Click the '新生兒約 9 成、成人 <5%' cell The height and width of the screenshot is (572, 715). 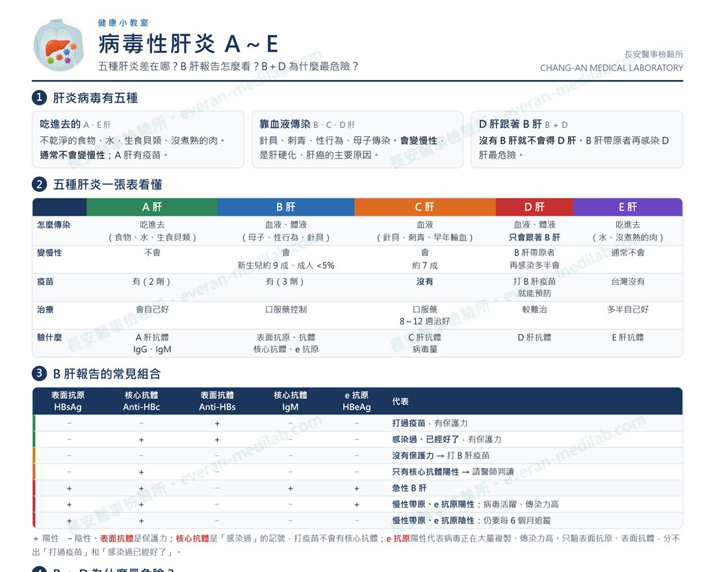tap(286, 265)
